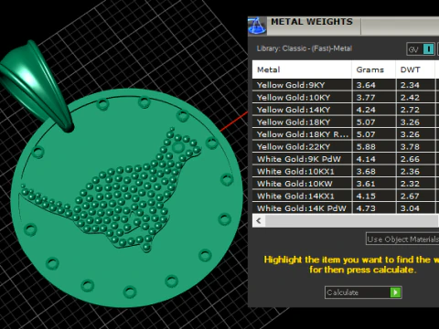Click the Calculate button
The width and height of the screenshot is (439, 329).
363,292
